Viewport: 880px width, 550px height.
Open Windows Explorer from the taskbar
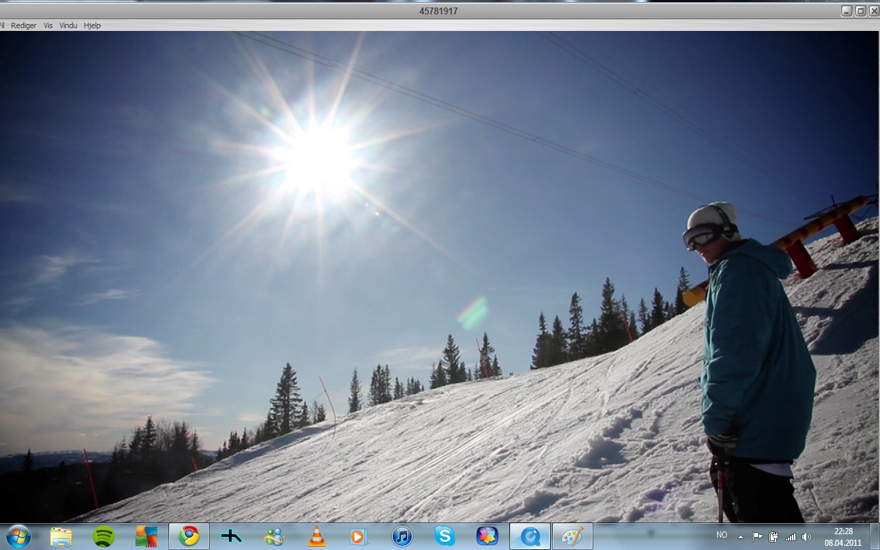coord(61,536)
